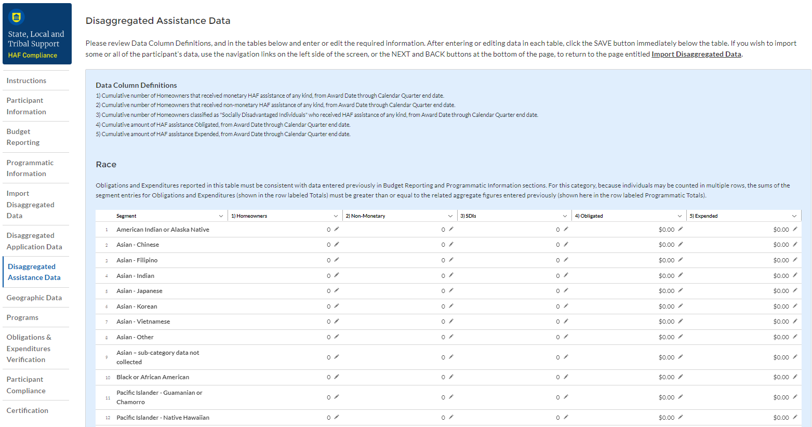812x427 pixels.
Task: Open the Certification page link
Action: 28,410
